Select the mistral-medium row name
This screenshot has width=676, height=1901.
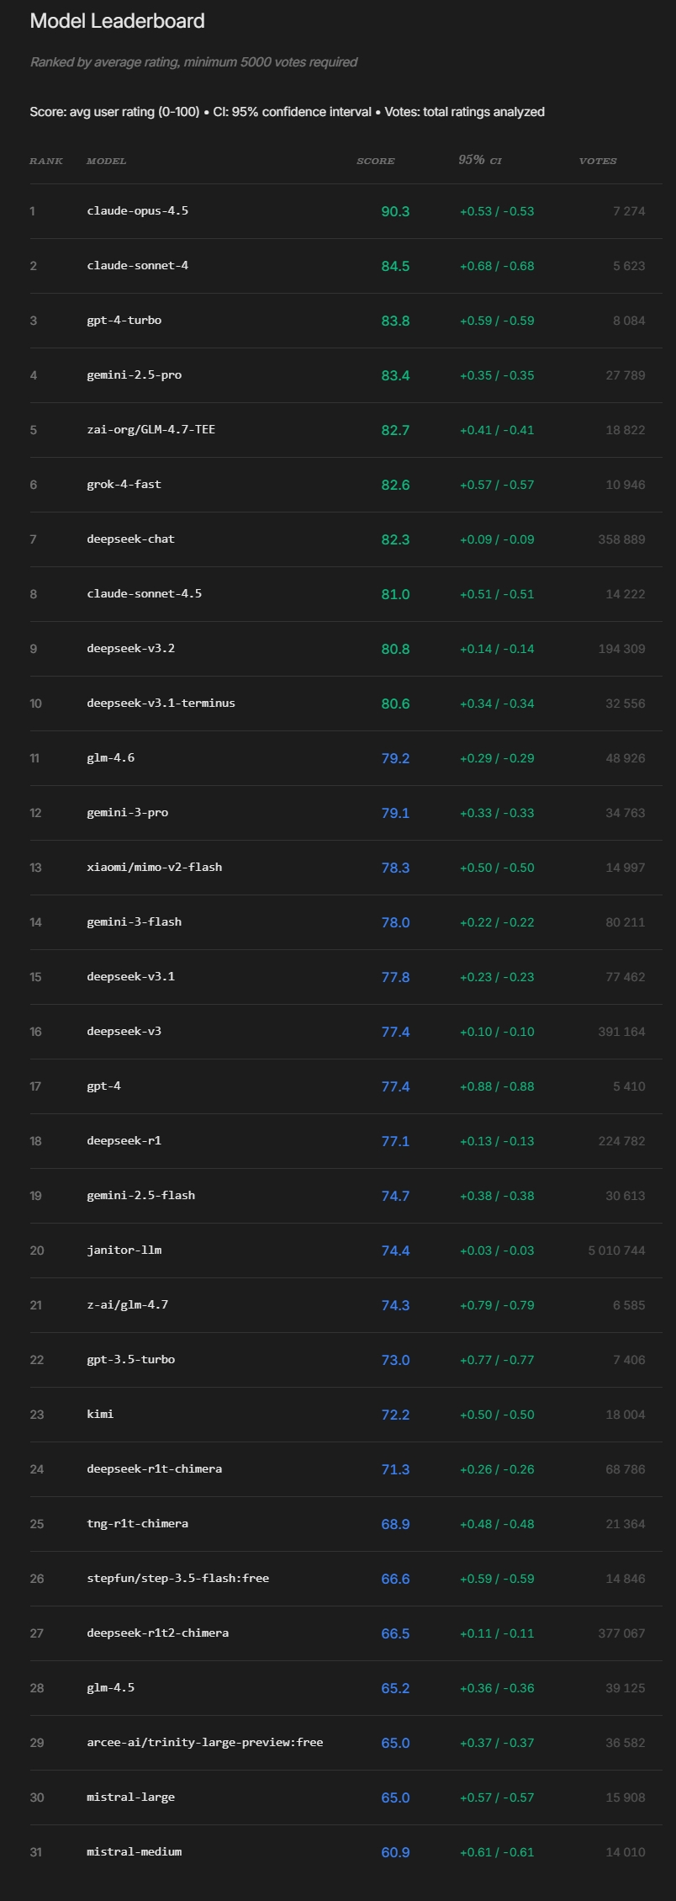pyautogui.click(x=135, y=1852)
